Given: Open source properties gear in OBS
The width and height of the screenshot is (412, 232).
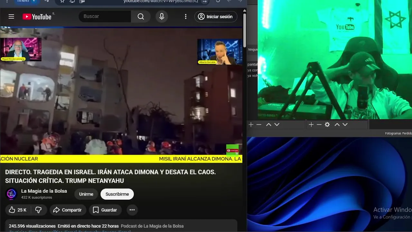Looking at the screenshot, I should pyautogui.click(x=327, y=124).
